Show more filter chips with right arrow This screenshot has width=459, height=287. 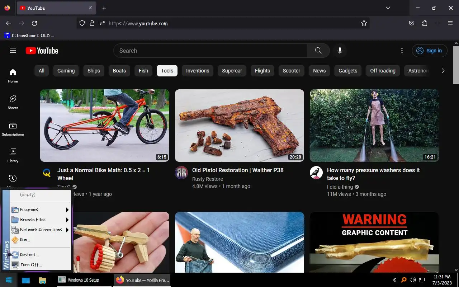(443, 71)
